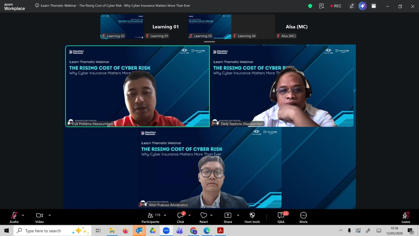This screenshot has width=419, height=236.
Task: Unmute using the Audio button
Action: 14,218
